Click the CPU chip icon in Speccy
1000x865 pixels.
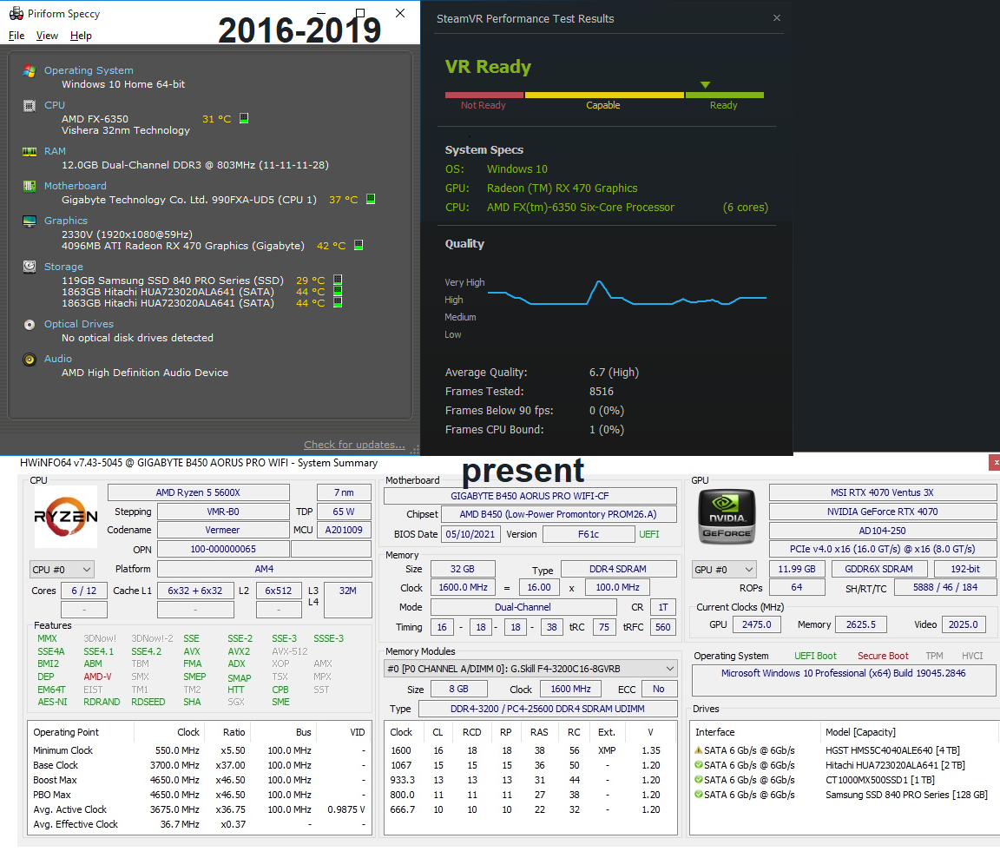point(30,105)
